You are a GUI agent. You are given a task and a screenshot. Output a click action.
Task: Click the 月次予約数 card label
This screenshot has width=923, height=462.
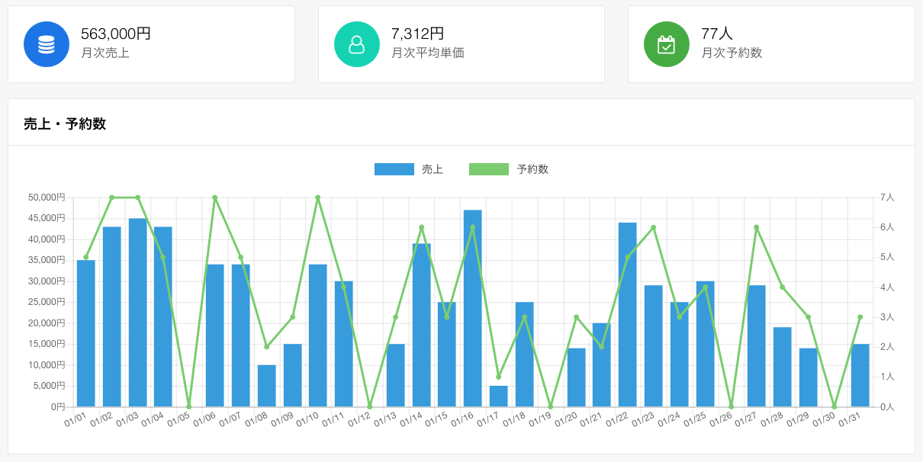[732, 53]
